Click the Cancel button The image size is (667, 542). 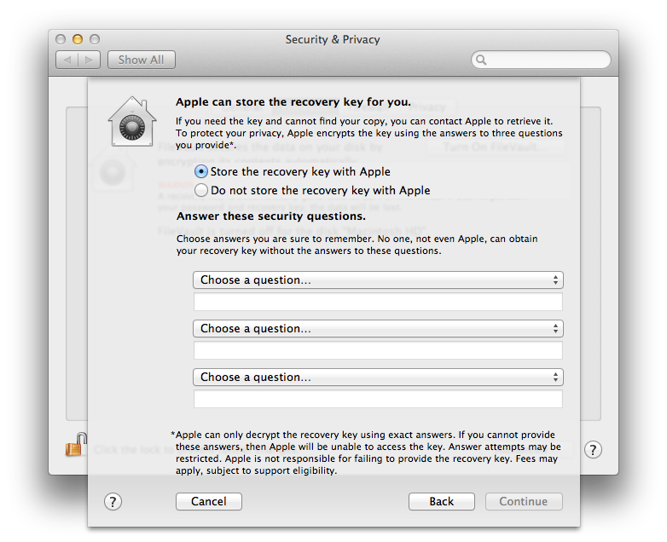pyautogui.click(x=209, y=502)
